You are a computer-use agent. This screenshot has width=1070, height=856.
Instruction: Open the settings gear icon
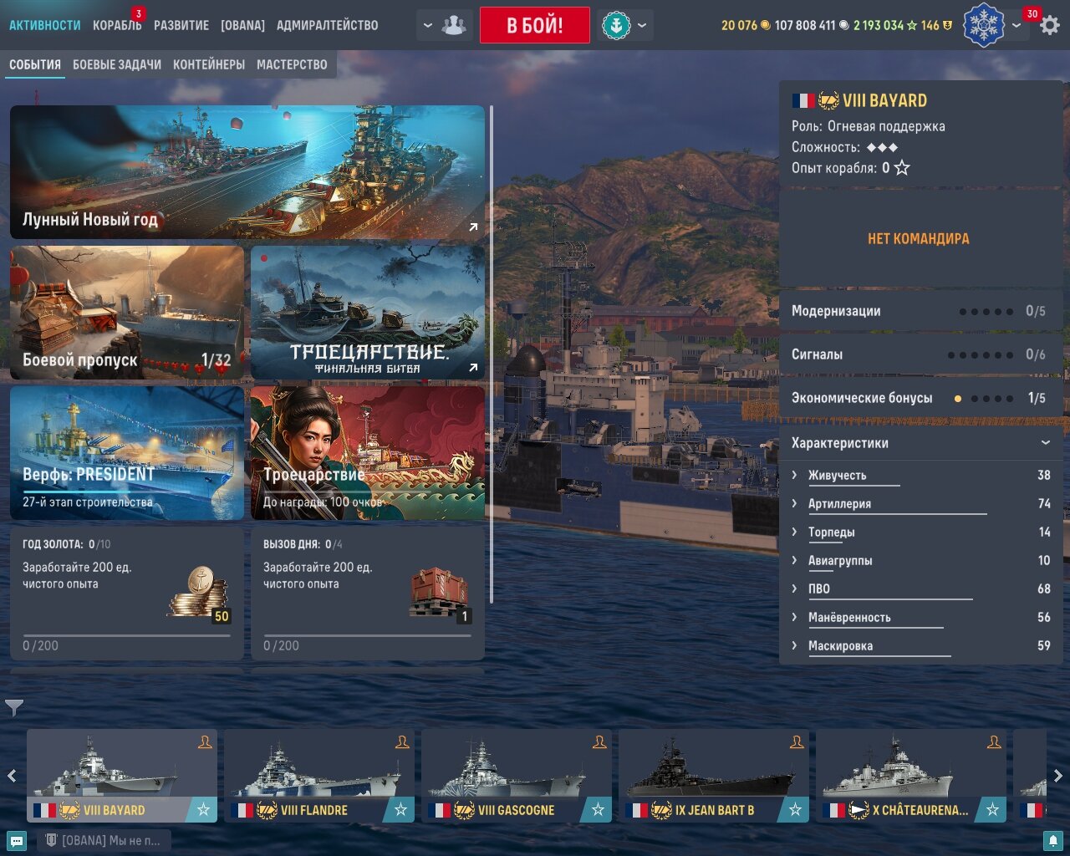click(x=1050, y=25)
